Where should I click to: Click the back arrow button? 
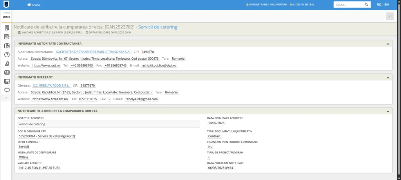point(389,16)
